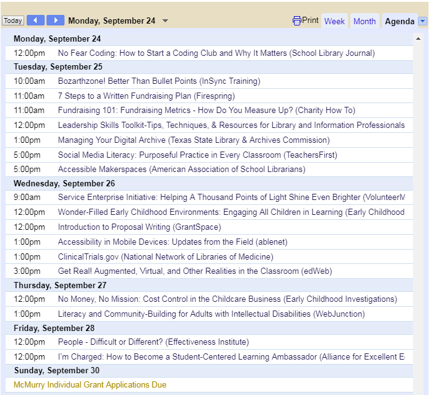Open Introduction to Proposal Writing event
The image size is (431, 395).
click(x=140, y=227)
